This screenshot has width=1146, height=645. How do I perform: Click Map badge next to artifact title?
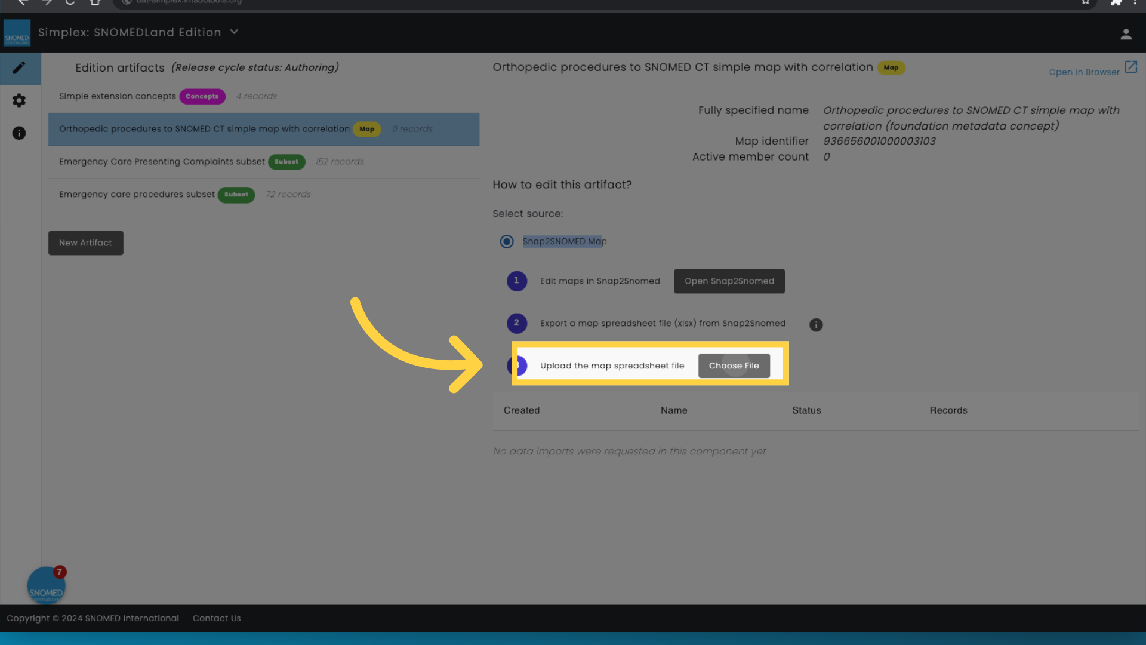(x=891, y=68)
